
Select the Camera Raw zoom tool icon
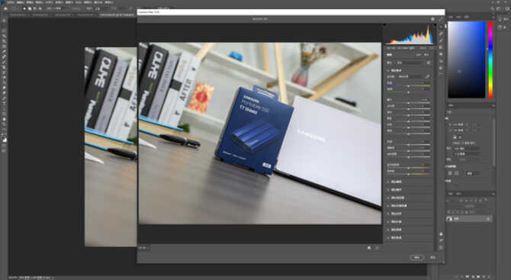442,234
